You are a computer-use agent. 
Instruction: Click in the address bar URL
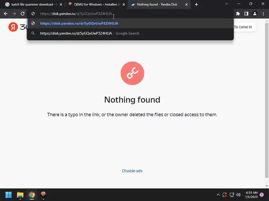76,14
